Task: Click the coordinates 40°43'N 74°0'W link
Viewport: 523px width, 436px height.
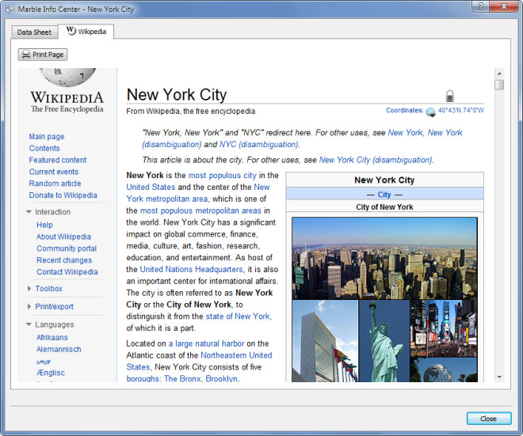Action: click(x=461, y=110)
